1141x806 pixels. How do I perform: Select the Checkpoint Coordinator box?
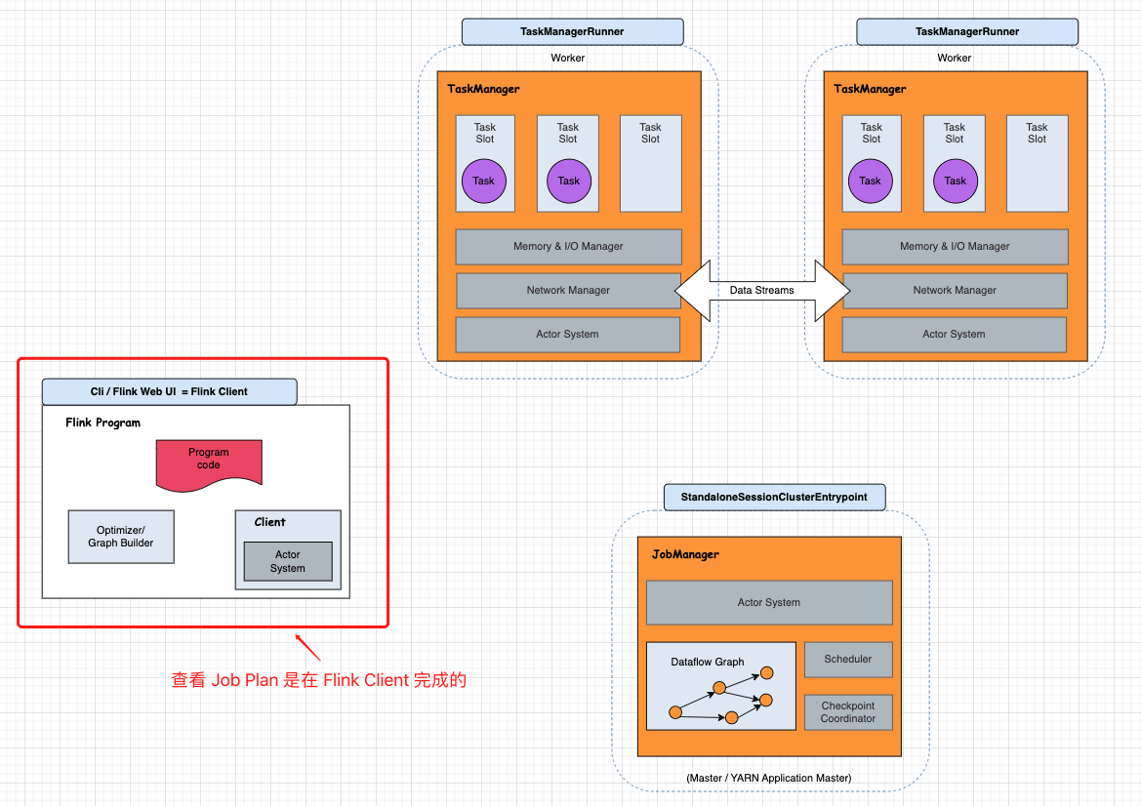pos(848,712)
